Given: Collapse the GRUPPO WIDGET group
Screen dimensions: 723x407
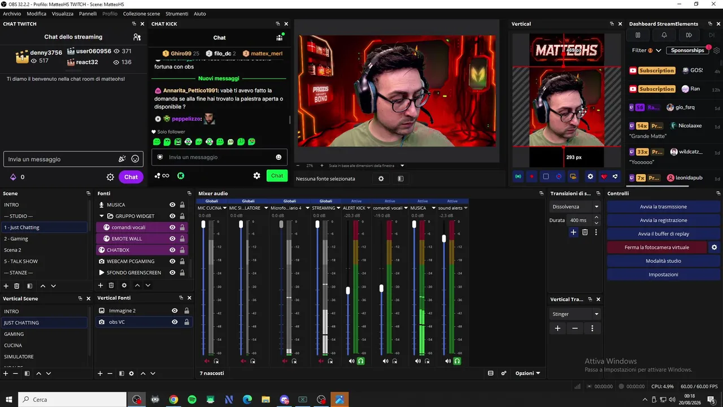Looking at the screenshot, I should (102, 216).
